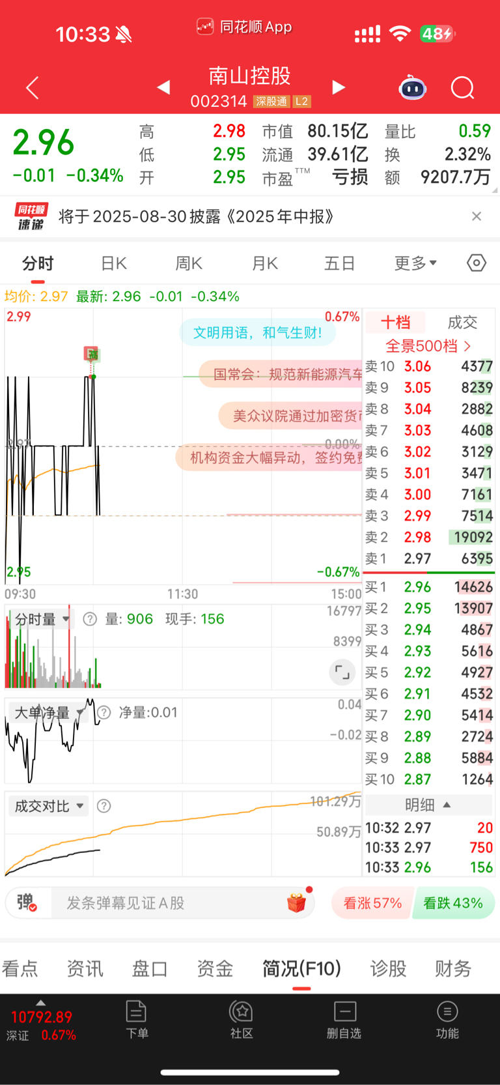The height and width of the screenshot is (1085, 500).
Task: Switch to previous stock with left triangle
Action: [163, 87]
